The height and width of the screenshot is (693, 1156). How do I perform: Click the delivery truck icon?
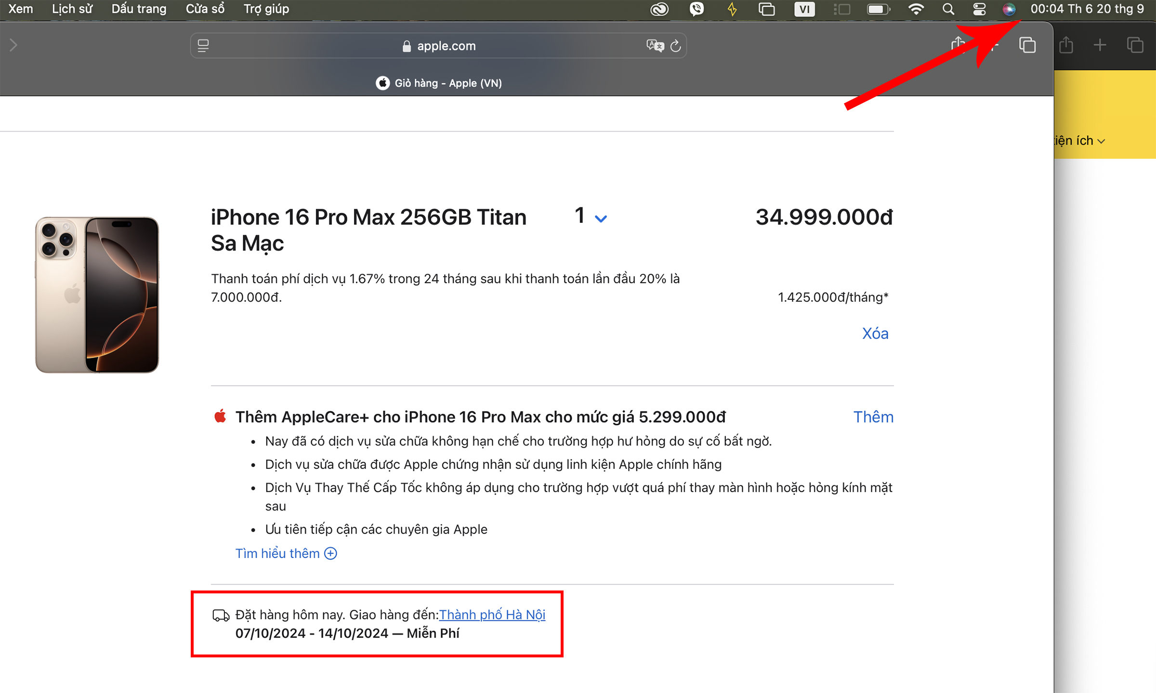pos(221,615)
